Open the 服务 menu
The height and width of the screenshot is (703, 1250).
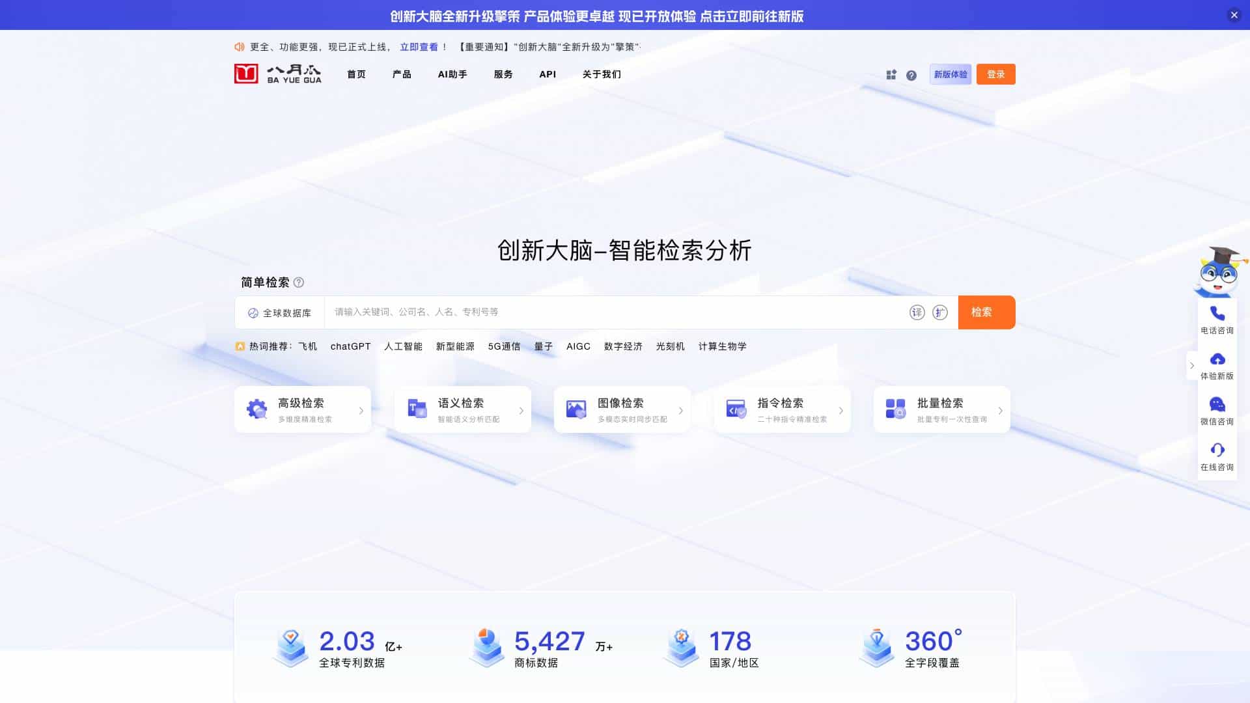pyautogui.click(x=503, y=74)
